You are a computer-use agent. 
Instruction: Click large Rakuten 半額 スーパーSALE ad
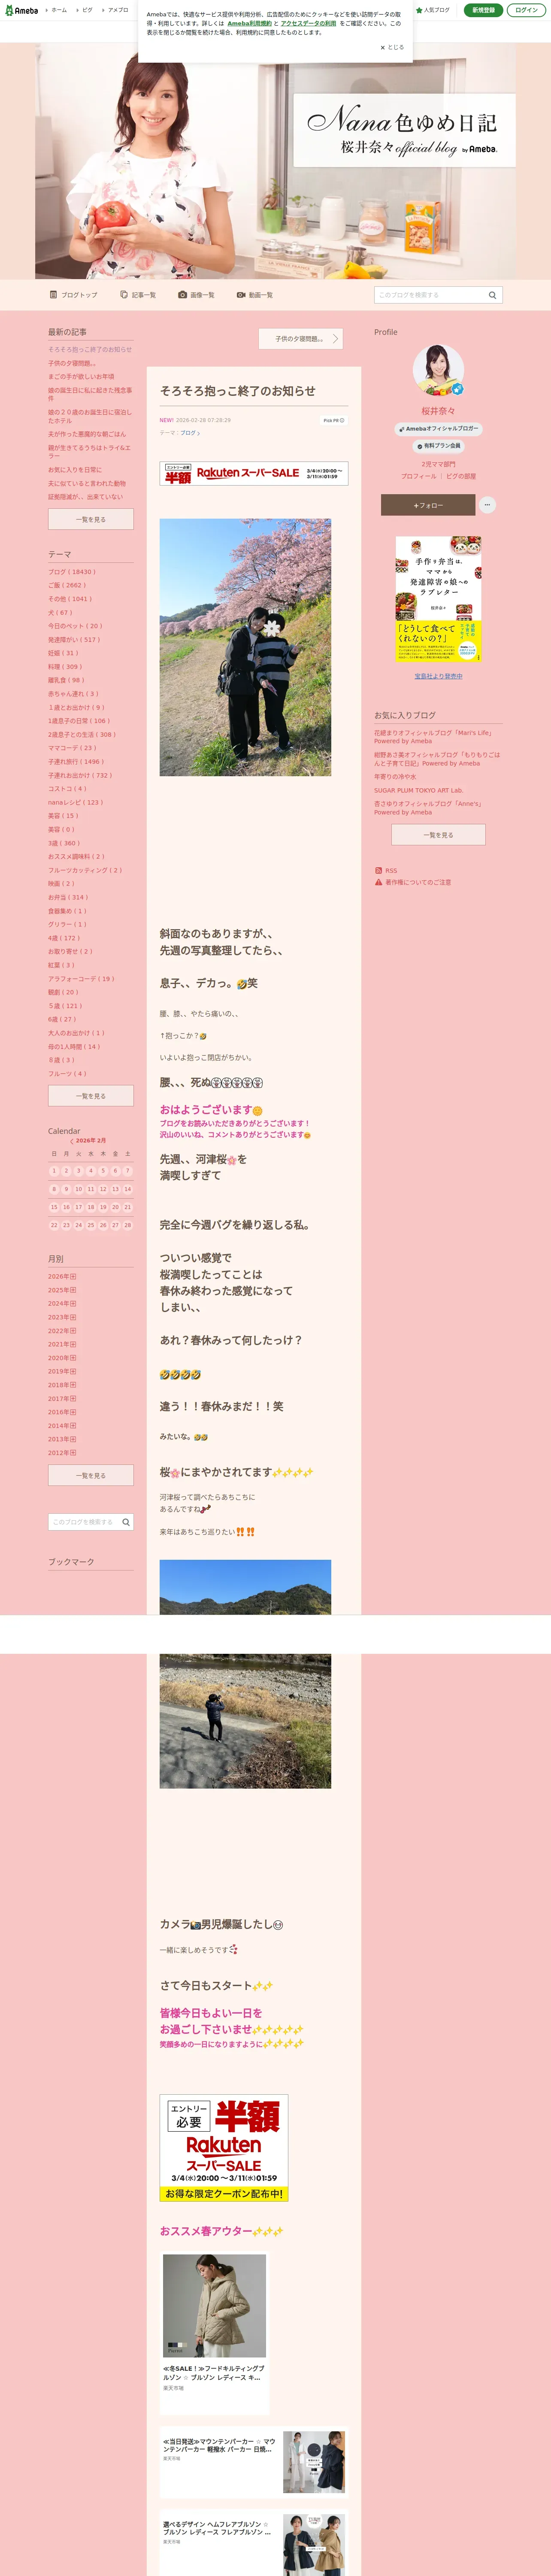coord(224,2149)
